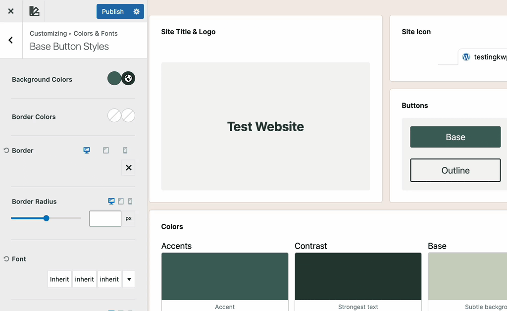
Task: Click the Border Radius slider handle
Action: [46, 218]
